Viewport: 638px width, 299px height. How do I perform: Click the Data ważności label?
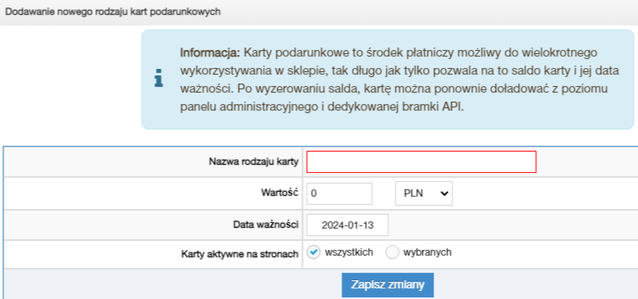point(266,224)
